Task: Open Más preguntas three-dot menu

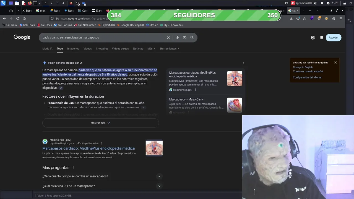Action: click(73, 167)
